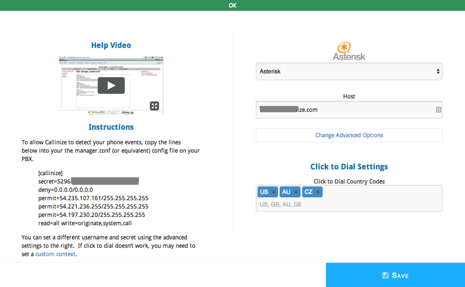Remove the AU country code chip
Screen dimensions: 465x287
pyautogui.click(x=296, y=192)
